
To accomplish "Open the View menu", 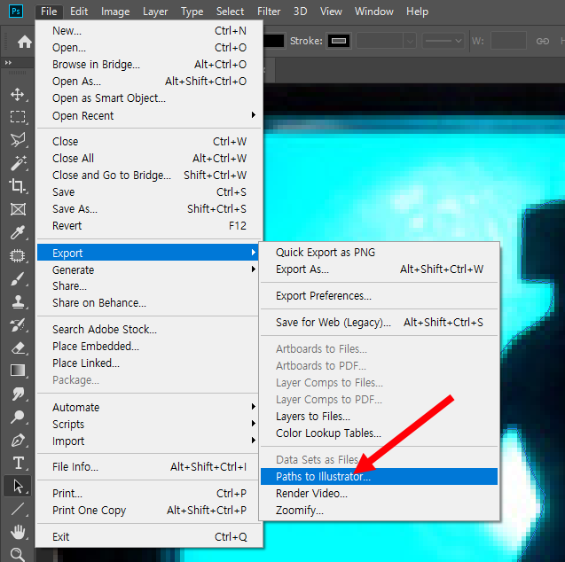I will coord(331,12).
